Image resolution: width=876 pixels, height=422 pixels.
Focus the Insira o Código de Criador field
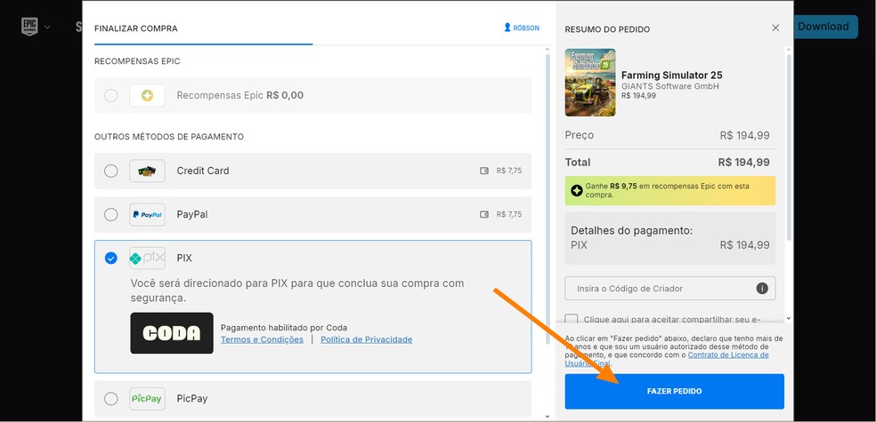(x=669, y=289)
